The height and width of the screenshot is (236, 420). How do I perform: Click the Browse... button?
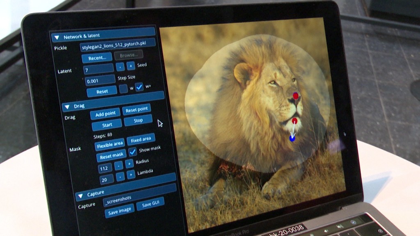tap(128, 55)
